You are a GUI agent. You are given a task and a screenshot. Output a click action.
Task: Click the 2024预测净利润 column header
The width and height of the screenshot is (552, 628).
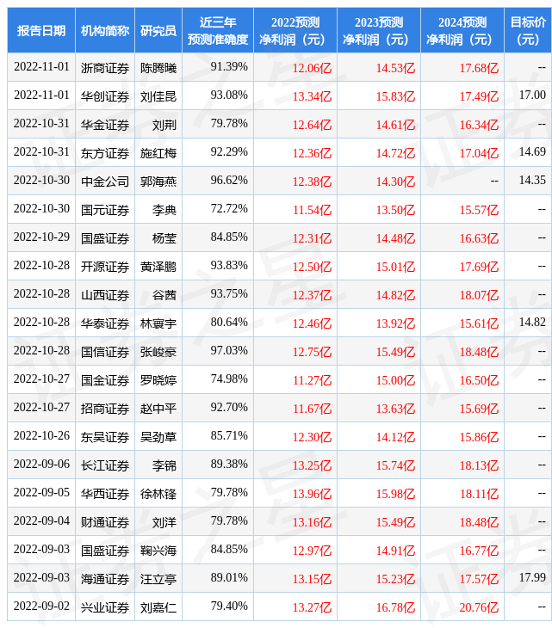pyautogui.click(x=462, y=31)
